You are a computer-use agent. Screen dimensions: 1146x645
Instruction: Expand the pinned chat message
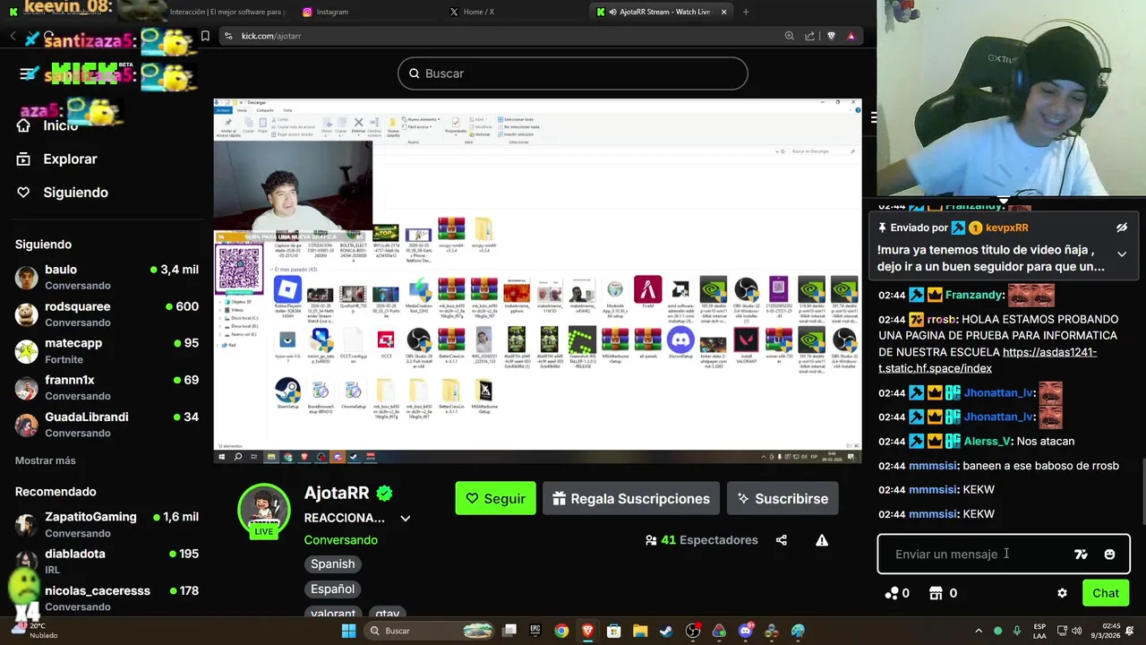[x=1122, y=255]
